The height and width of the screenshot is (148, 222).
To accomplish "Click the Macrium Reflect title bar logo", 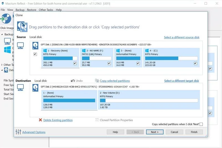I will pos(3,3).
